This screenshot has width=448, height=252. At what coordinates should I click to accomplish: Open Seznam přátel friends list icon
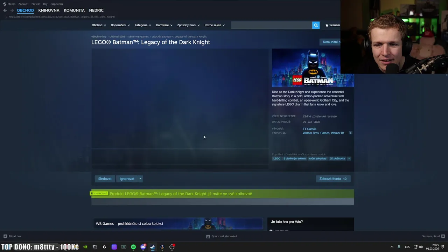pos(443,236)
